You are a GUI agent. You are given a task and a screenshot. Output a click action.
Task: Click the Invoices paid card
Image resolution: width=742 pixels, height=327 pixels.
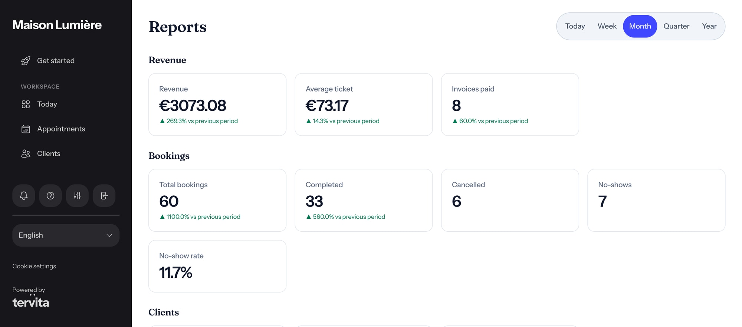click(x=510, y=105)
